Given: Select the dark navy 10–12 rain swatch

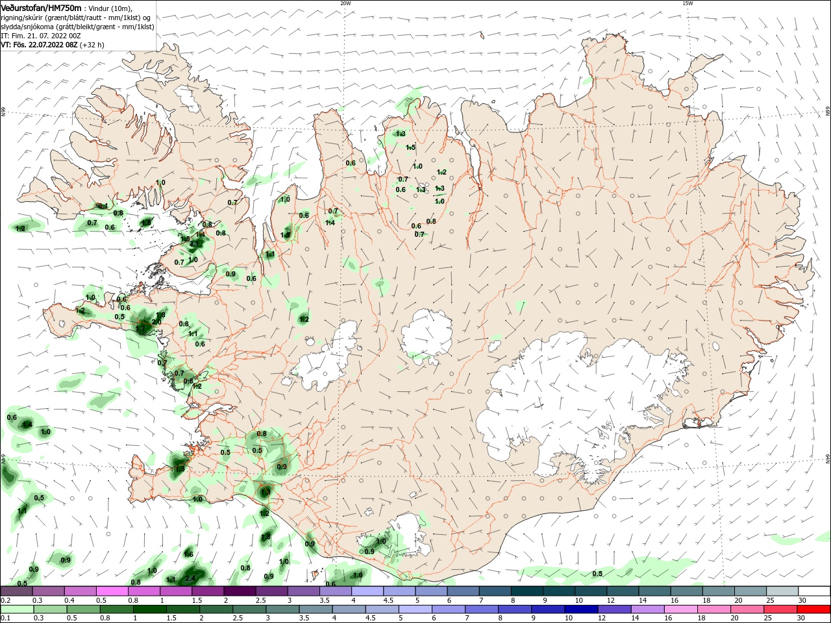Looking at the screenshot, I should coord(581,609).
